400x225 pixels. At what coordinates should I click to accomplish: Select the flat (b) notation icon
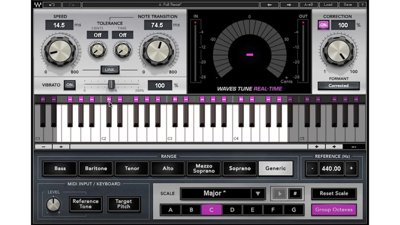pos(279,193)
